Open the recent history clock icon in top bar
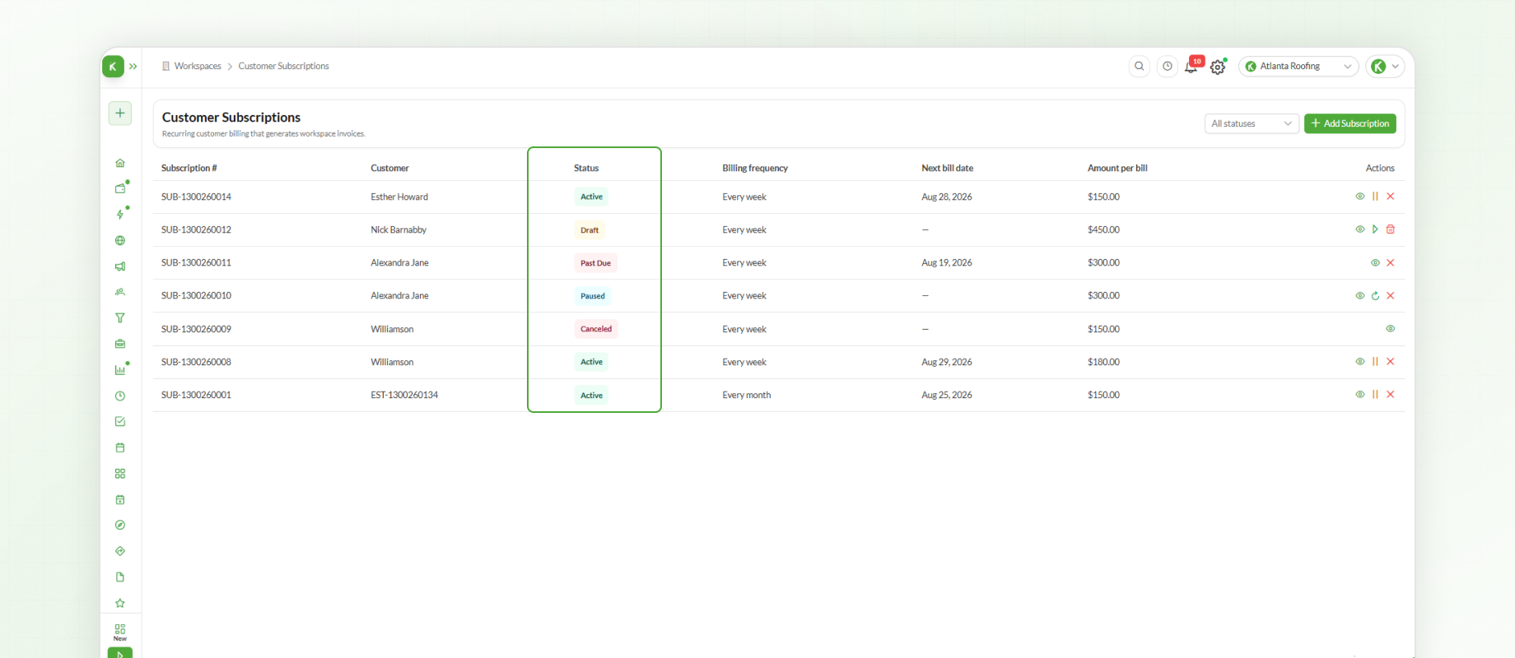The image size is (1515, 658). [x=1168, y=67]
